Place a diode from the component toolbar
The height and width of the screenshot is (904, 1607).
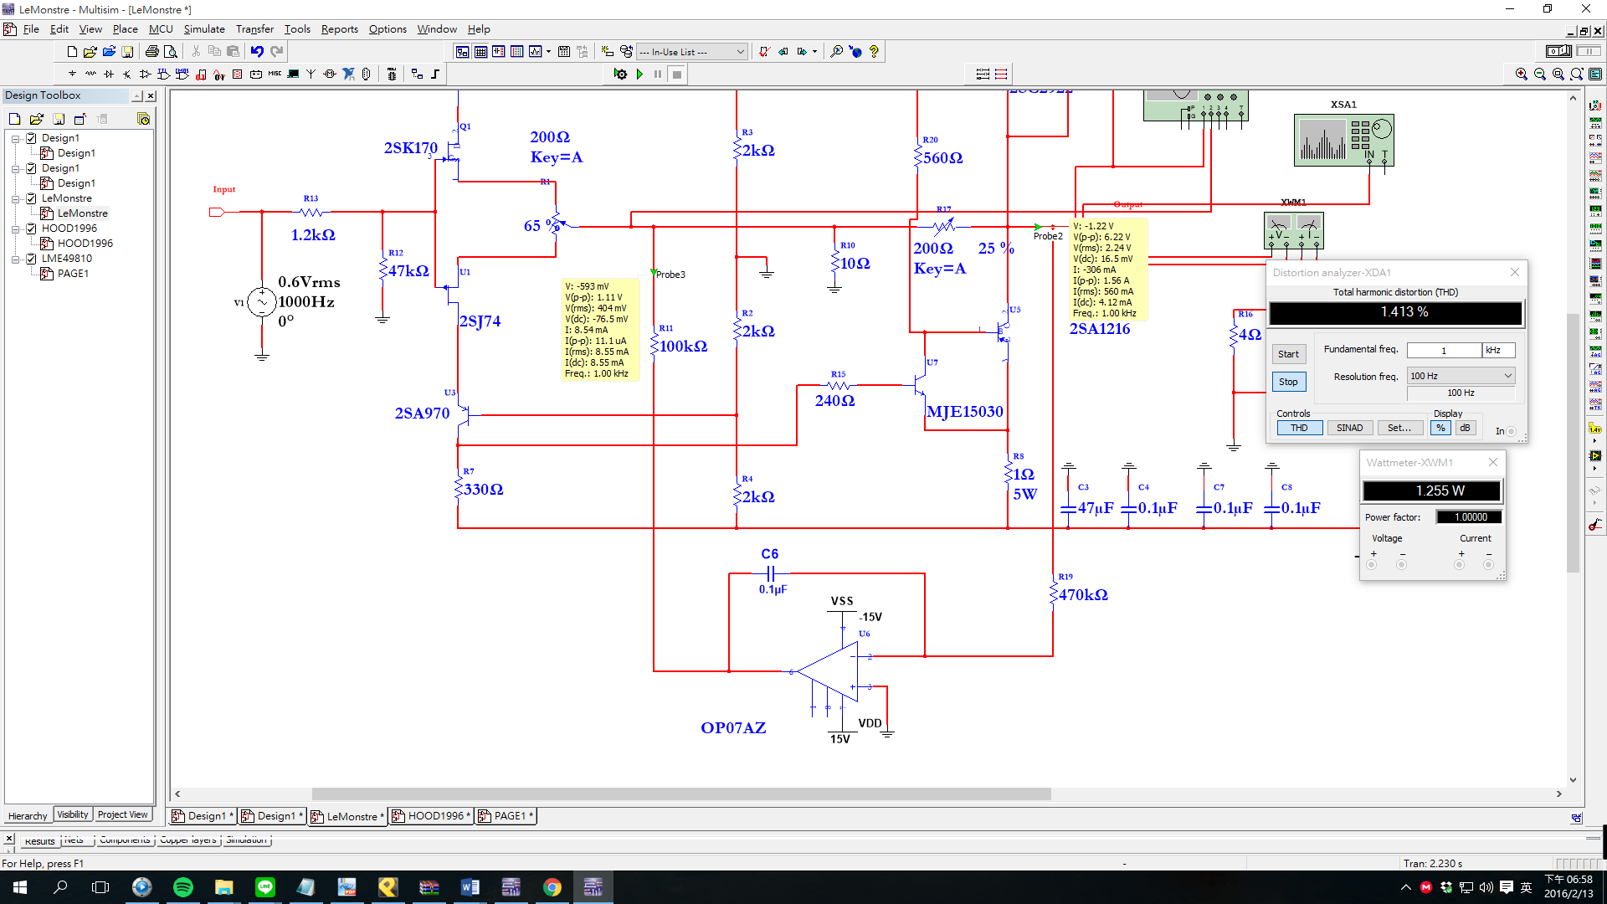click(109, 74)
